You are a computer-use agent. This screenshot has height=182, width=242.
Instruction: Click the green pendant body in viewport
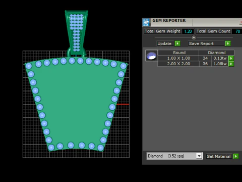[x=76, y=105]
